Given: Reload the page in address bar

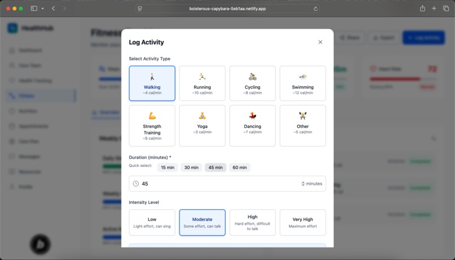Looking at the screenshot, I should point(316,8).
